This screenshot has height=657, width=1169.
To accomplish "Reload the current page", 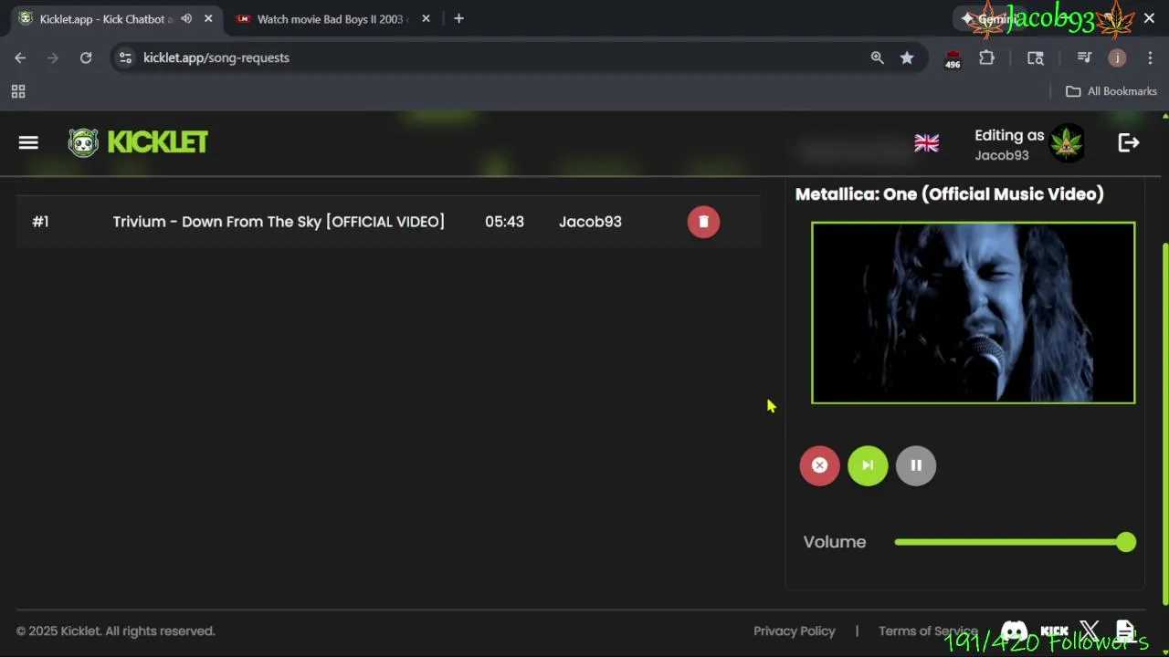I will [x=86, y=57].
